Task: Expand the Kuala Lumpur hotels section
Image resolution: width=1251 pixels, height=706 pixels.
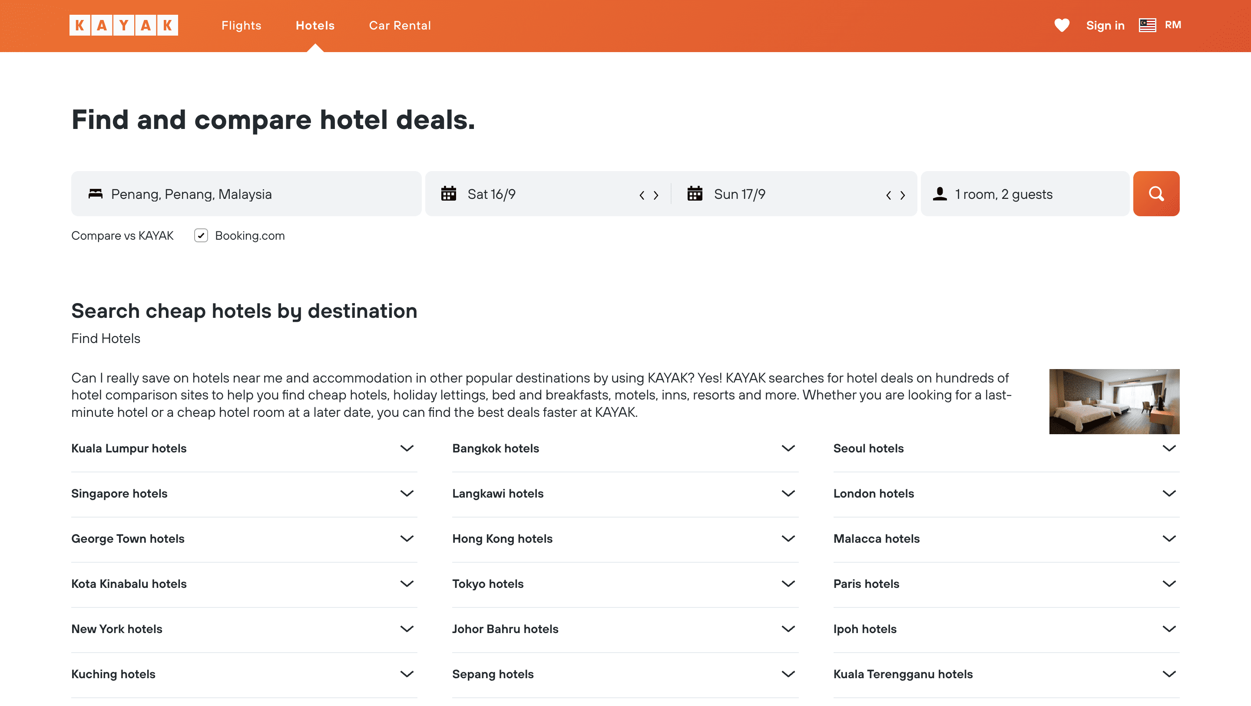Action: 407,448
